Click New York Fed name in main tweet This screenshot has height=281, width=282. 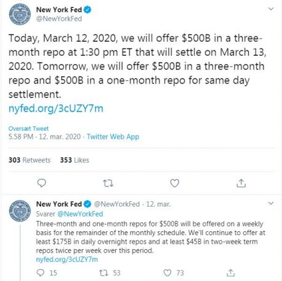pyautogui.click(x=59, y=10)
